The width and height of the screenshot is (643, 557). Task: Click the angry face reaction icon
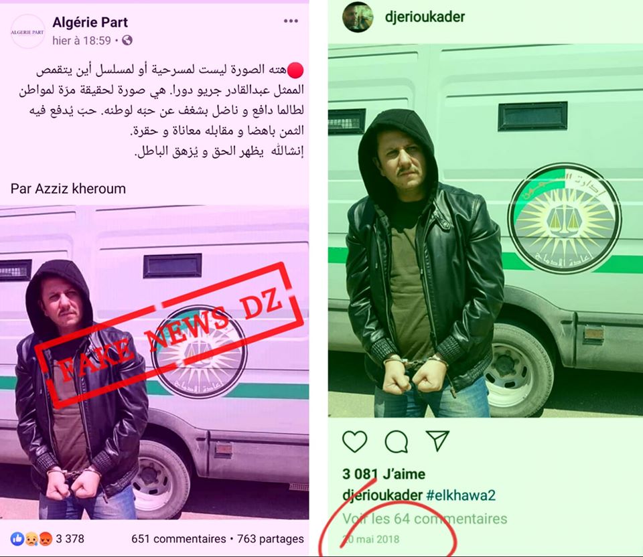coord(44,538)
